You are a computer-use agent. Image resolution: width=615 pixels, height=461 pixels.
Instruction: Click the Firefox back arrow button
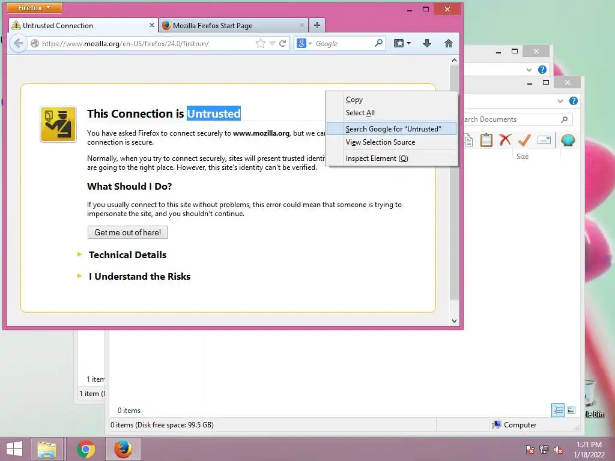point(18,43)
